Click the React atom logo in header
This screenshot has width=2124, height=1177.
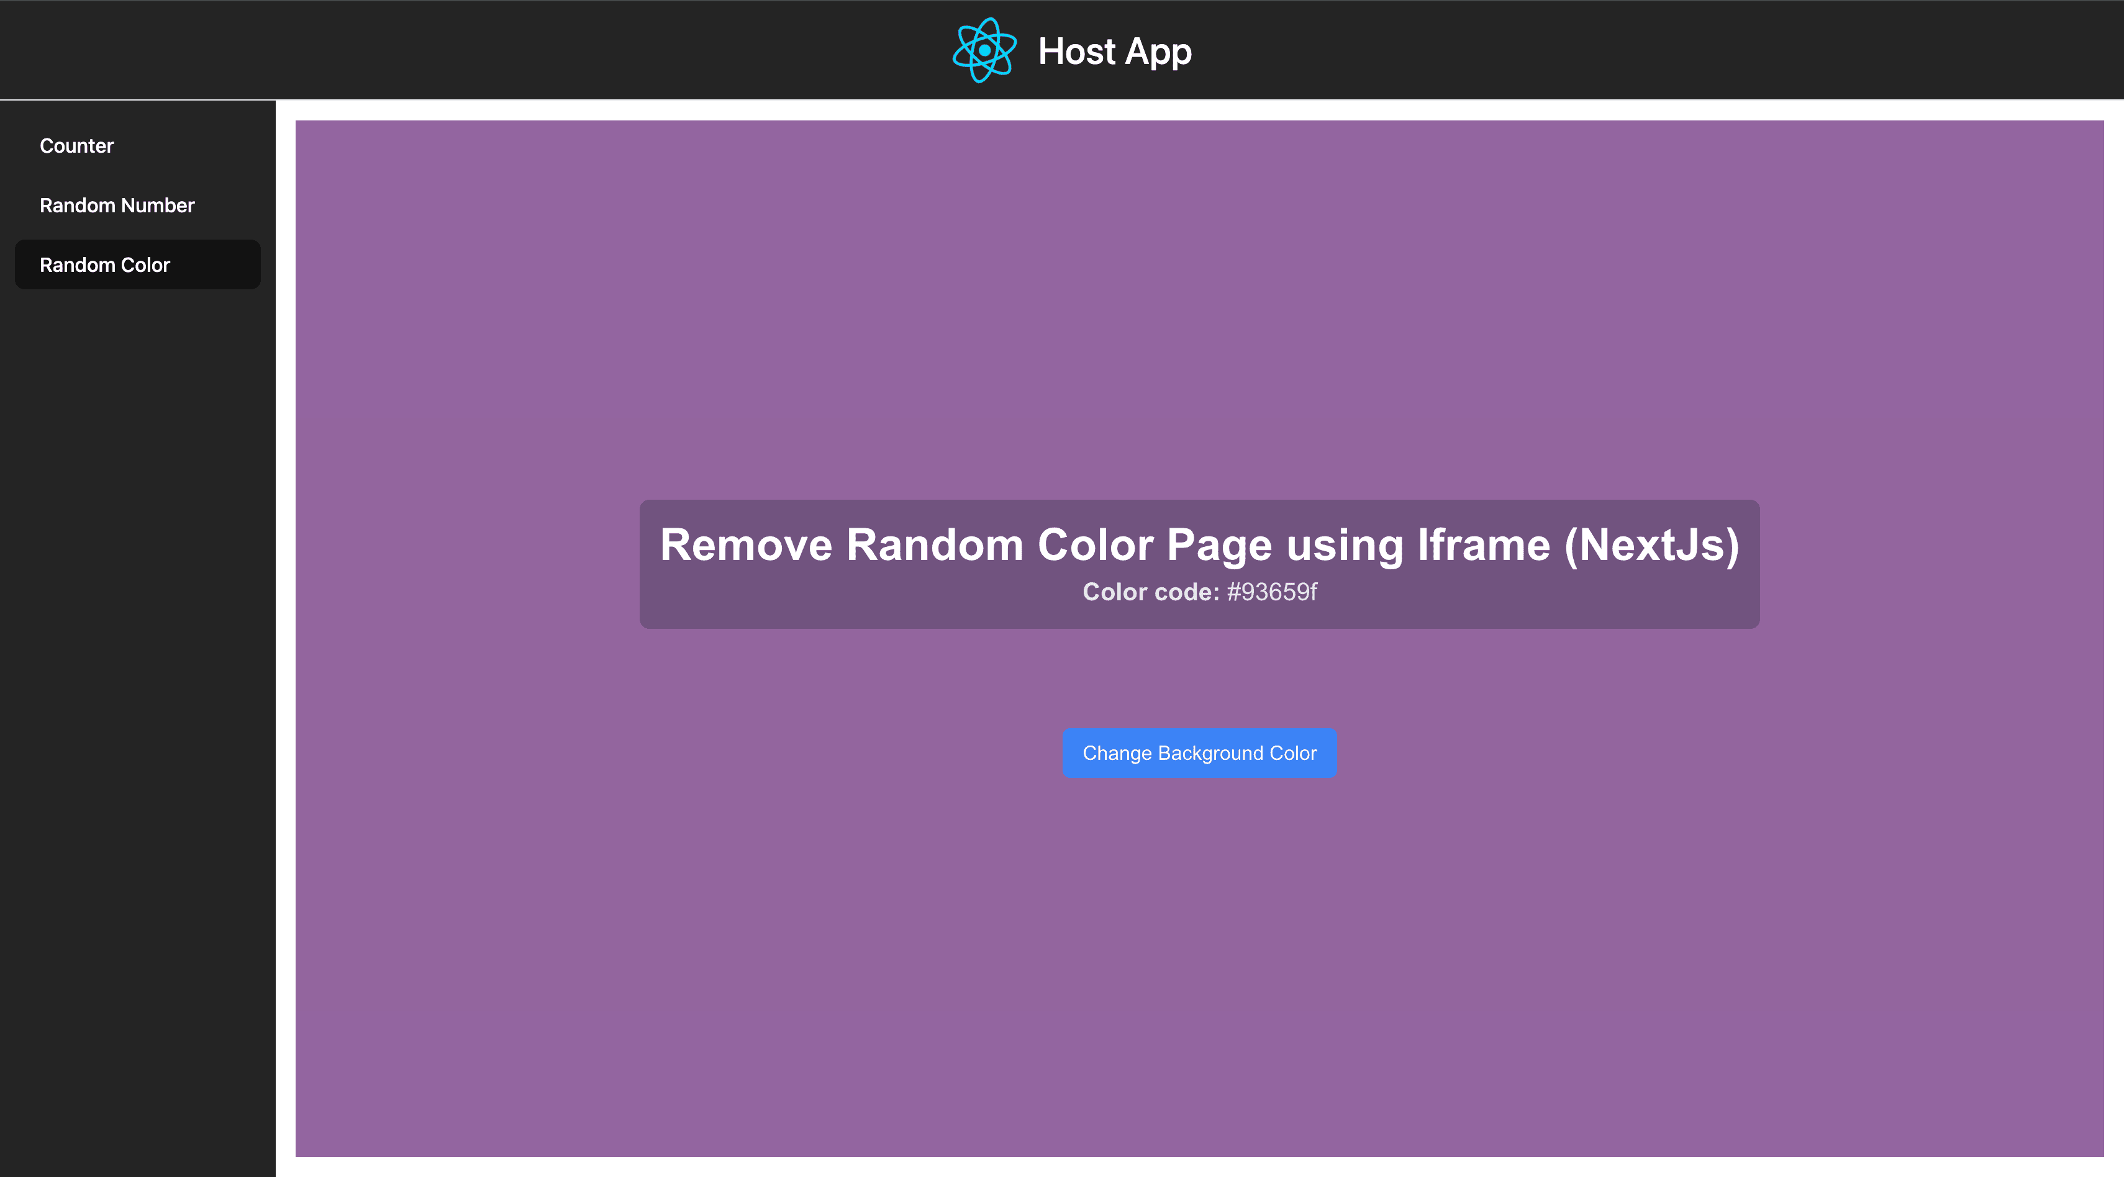click(984, 50)
